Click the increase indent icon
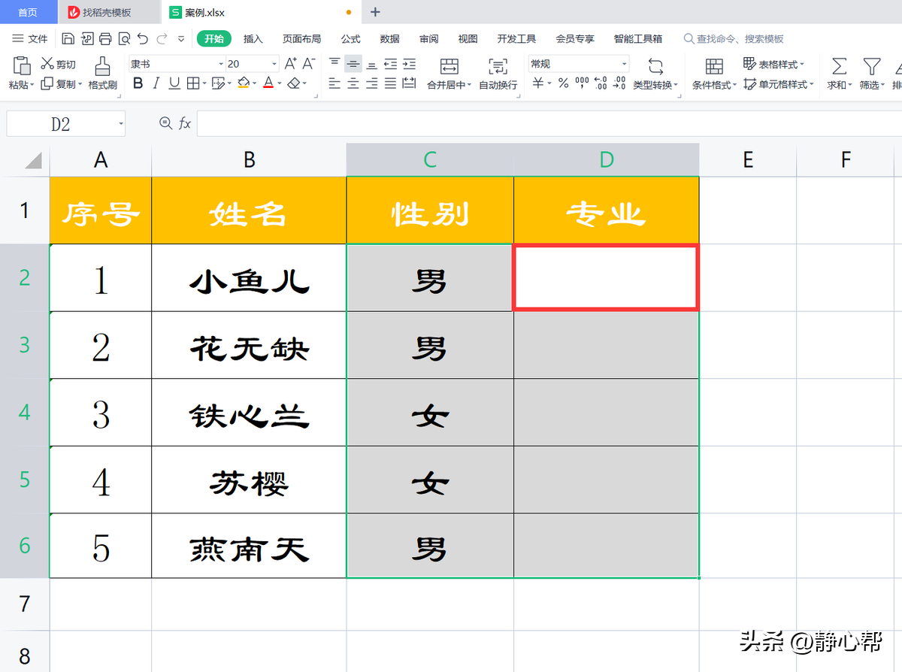The image size is (902, 672). click(409, 64)
